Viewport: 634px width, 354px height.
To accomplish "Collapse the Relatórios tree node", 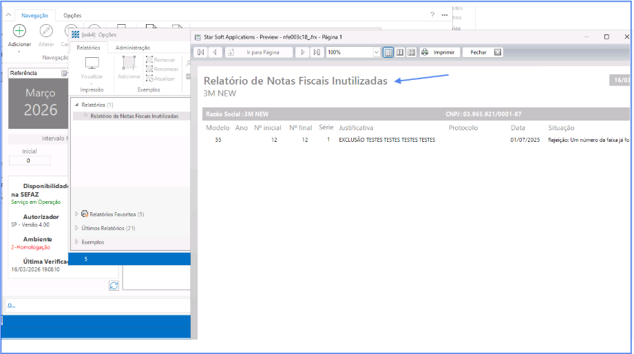I will pyautogui.click(x=76, y=105).
